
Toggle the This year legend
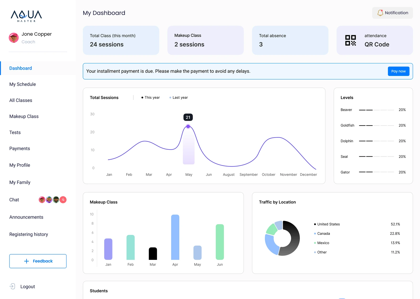(x=150, y=97)
